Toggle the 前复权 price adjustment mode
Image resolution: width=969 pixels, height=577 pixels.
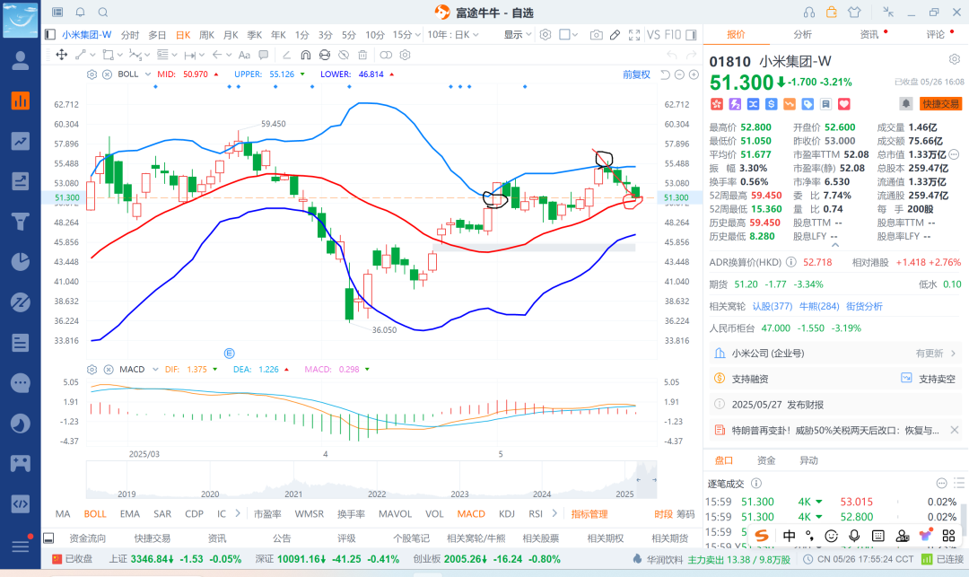click(636, 74)
